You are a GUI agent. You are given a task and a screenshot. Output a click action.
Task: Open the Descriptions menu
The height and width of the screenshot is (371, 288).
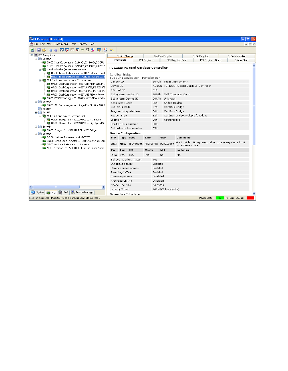click(61, 44)
